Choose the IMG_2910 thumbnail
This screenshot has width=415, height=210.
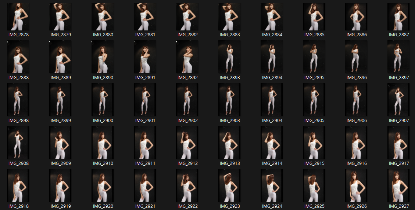tap(103, 143)
